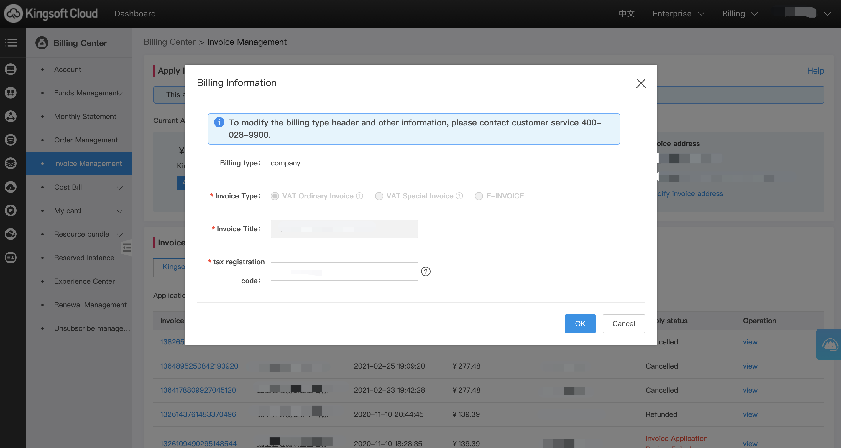Click the Billing Center money bag icon
This screenshot has height=448, width=841.
[42, 43]
